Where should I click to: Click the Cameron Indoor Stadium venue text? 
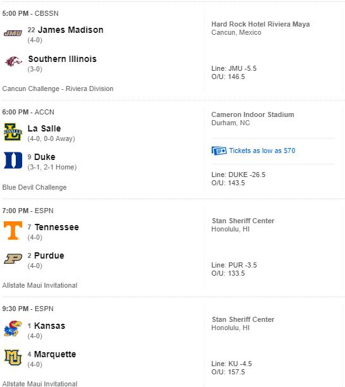(253, 114)
